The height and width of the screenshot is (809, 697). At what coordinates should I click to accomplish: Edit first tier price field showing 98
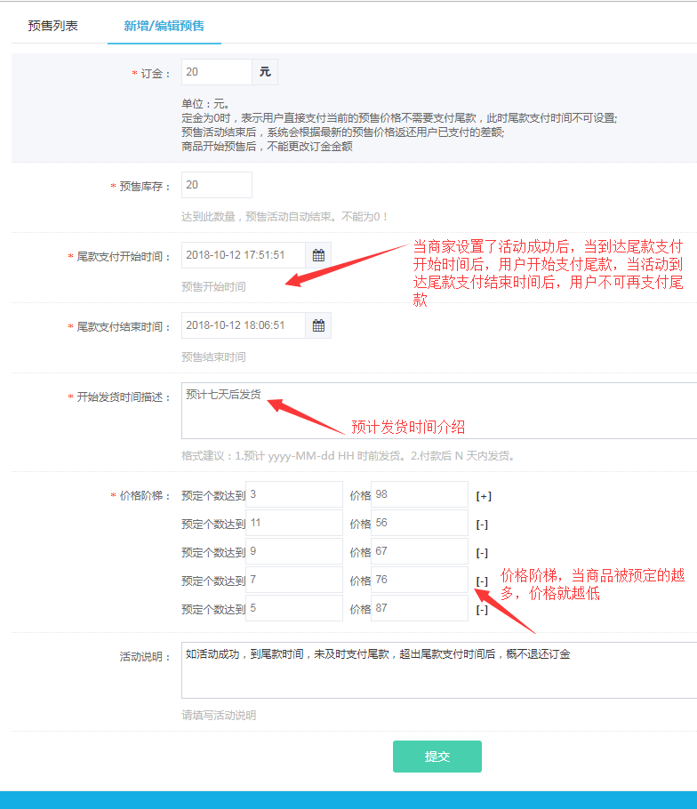(x=419, y=494)
